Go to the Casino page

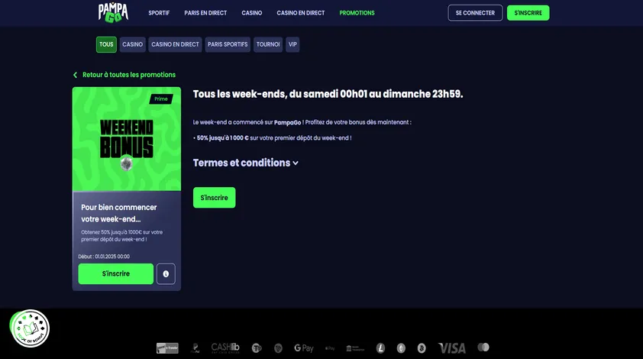pyautogui.click(x=252, y=13)
